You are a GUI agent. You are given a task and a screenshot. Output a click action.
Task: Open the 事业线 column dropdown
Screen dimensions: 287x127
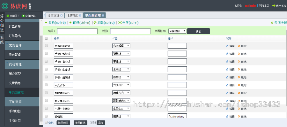pos(121,61)
